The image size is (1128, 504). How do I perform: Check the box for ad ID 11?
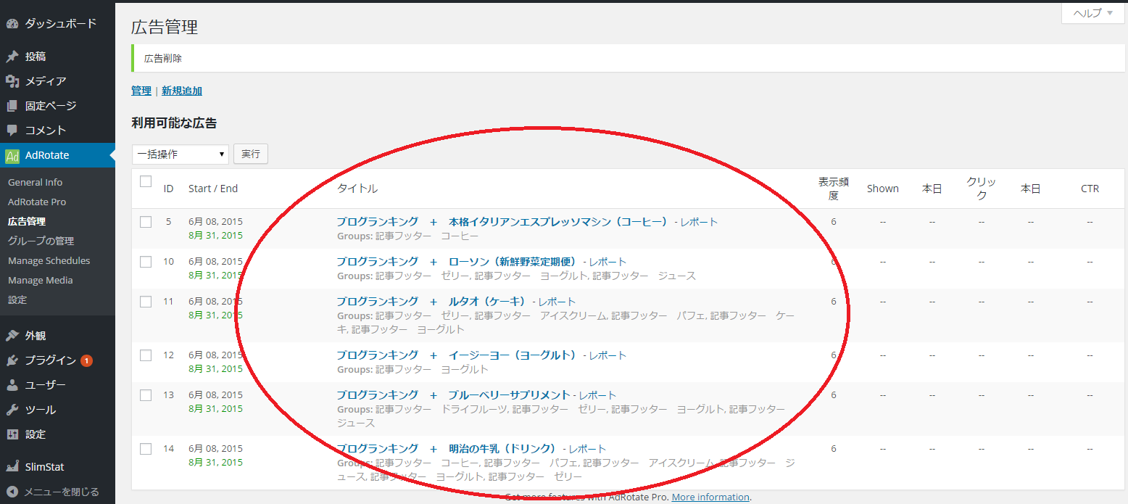tap(146, 302)
